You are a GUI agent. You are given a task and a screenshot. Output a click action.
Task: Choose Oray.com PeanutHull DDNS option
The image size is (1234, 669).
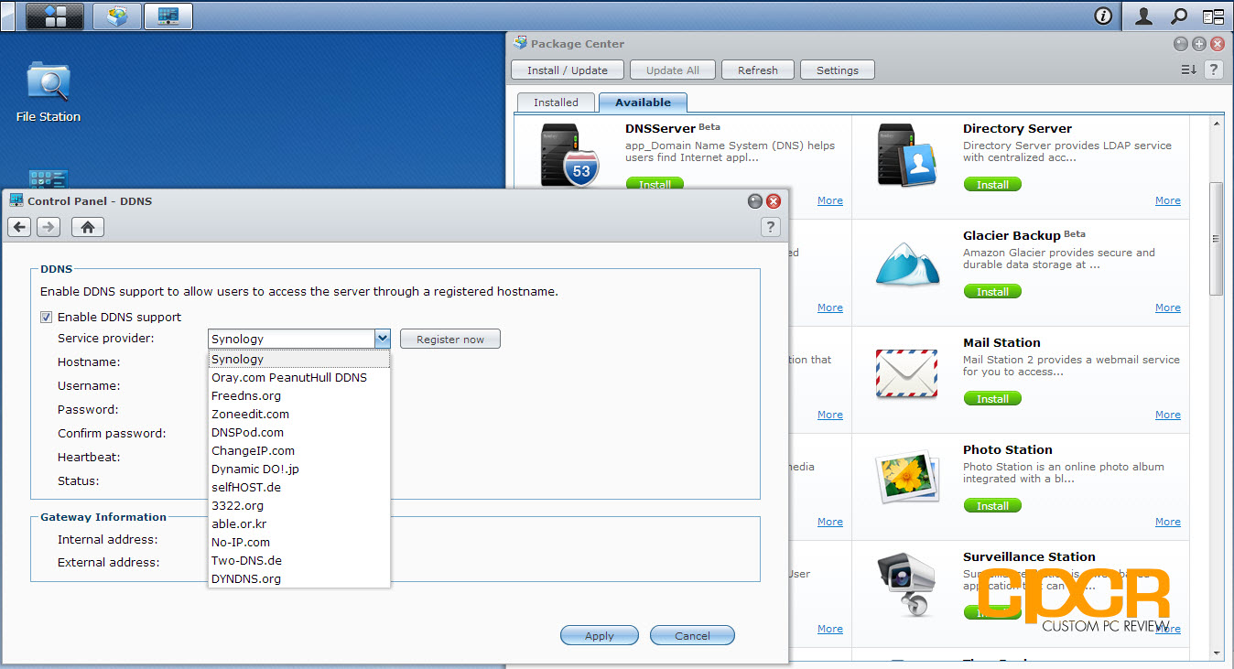[x=299, y=378]
